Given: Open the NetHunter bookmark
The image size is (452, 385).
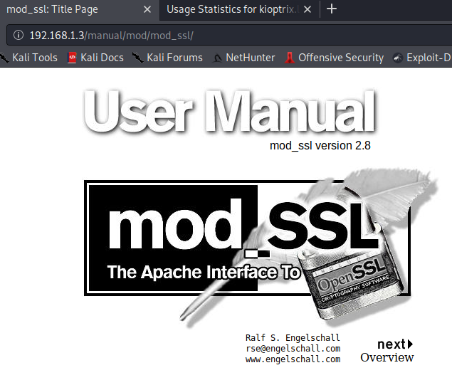Looking at the screenshot, I should [x=243, y=58].
